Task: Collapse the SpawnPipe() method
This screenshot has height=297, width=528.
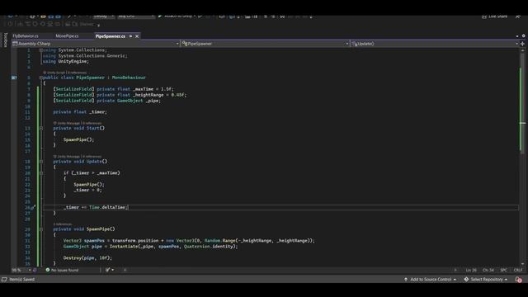Action: [41, 229]
